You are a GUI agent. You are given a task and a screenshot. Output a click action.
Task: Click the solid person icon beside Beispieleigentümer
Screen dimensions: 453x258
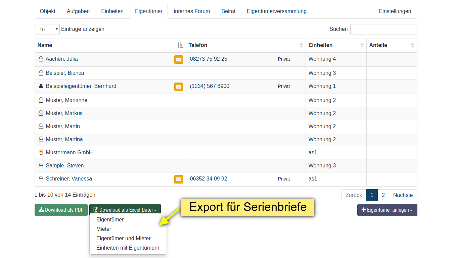(x=41, y=86)
